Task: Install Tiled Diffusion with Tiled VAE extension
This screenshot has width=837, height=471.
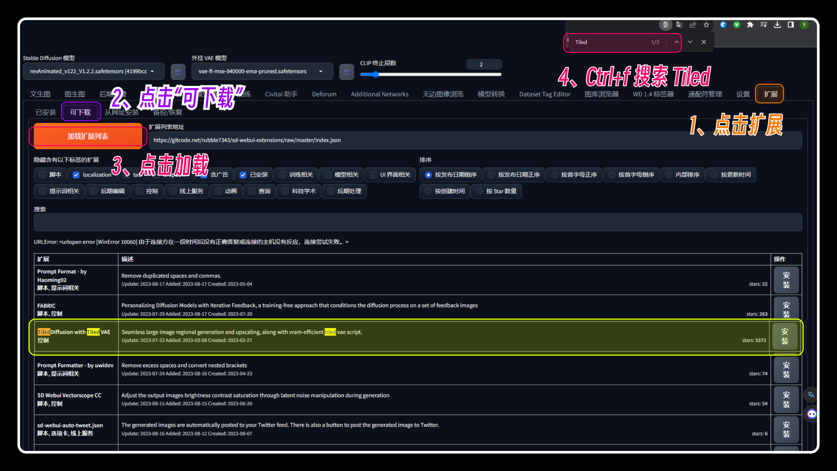Action: tap(785, 336)
